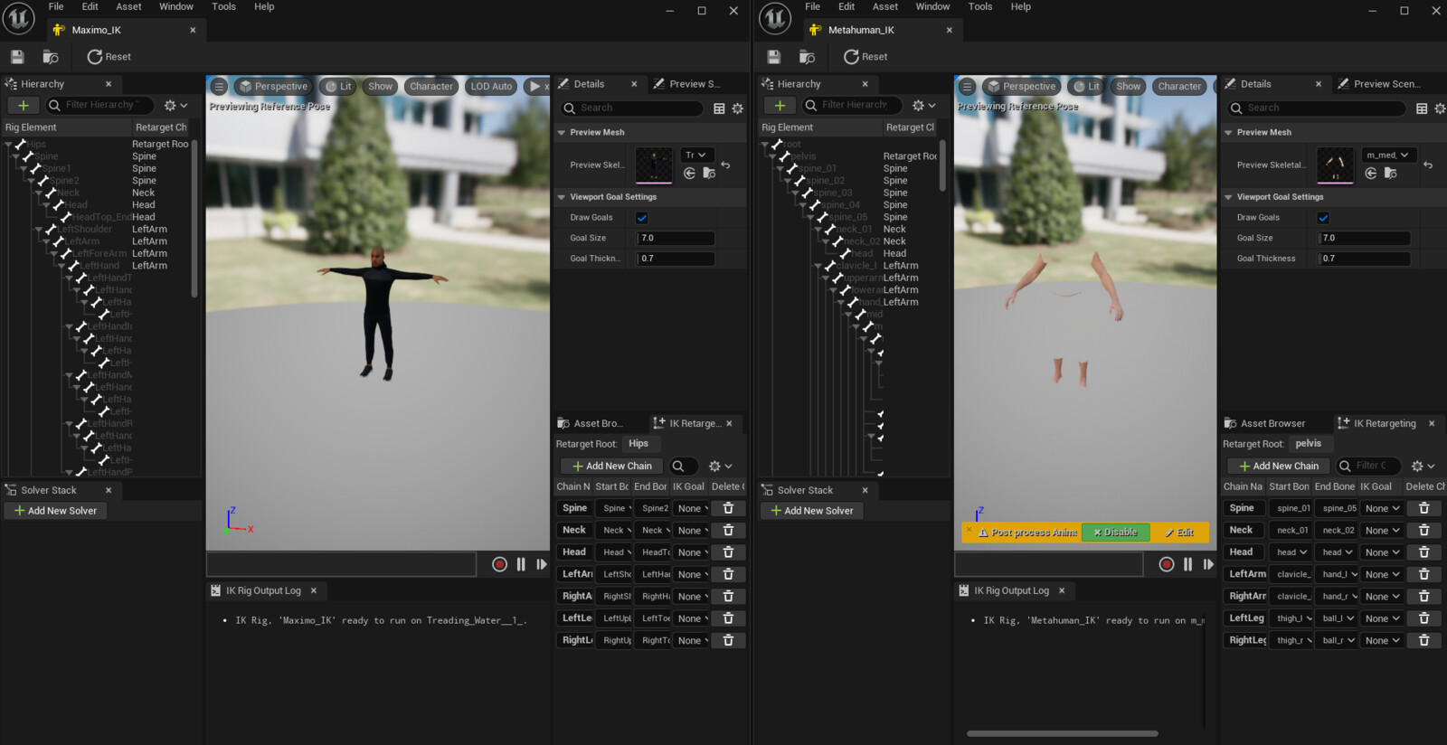The image size is (1447, 745).
Task: Pause playback in Maximo_IK viewport
Action: [521, 564]
